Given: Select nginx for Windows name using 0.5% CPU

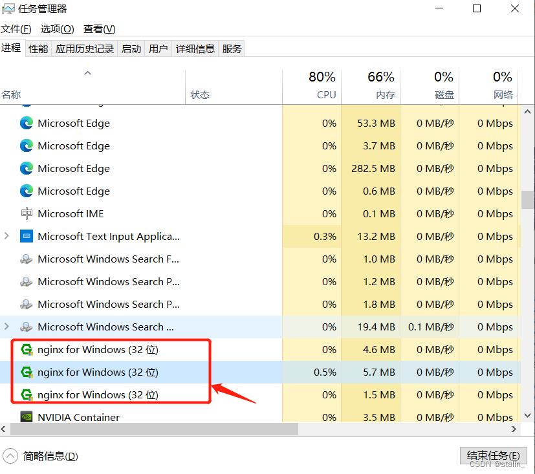Looking at the screenshot, I should (x=98, y=372).
